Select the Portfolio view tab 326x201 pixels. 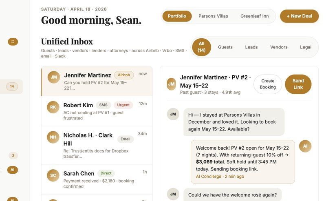pyautogui.click(x=177, y=16)
